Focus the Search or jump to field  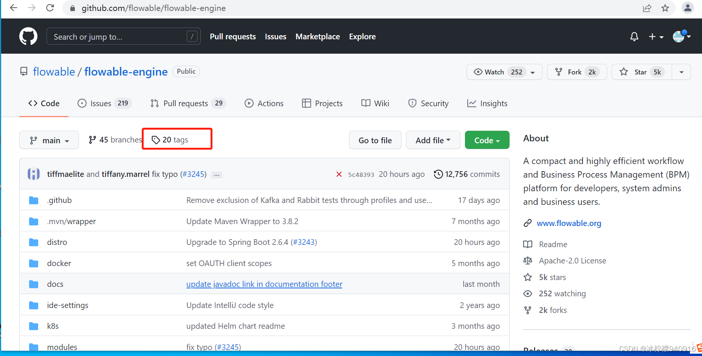tap(124, 36)
